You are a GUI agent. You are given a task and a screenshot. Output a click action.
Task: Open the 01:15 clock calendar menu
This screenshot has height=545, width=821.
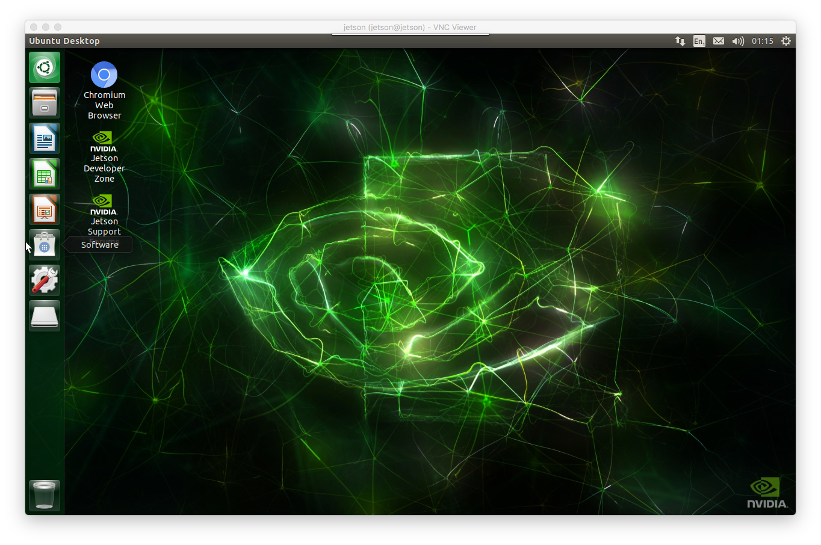(763, 41)
